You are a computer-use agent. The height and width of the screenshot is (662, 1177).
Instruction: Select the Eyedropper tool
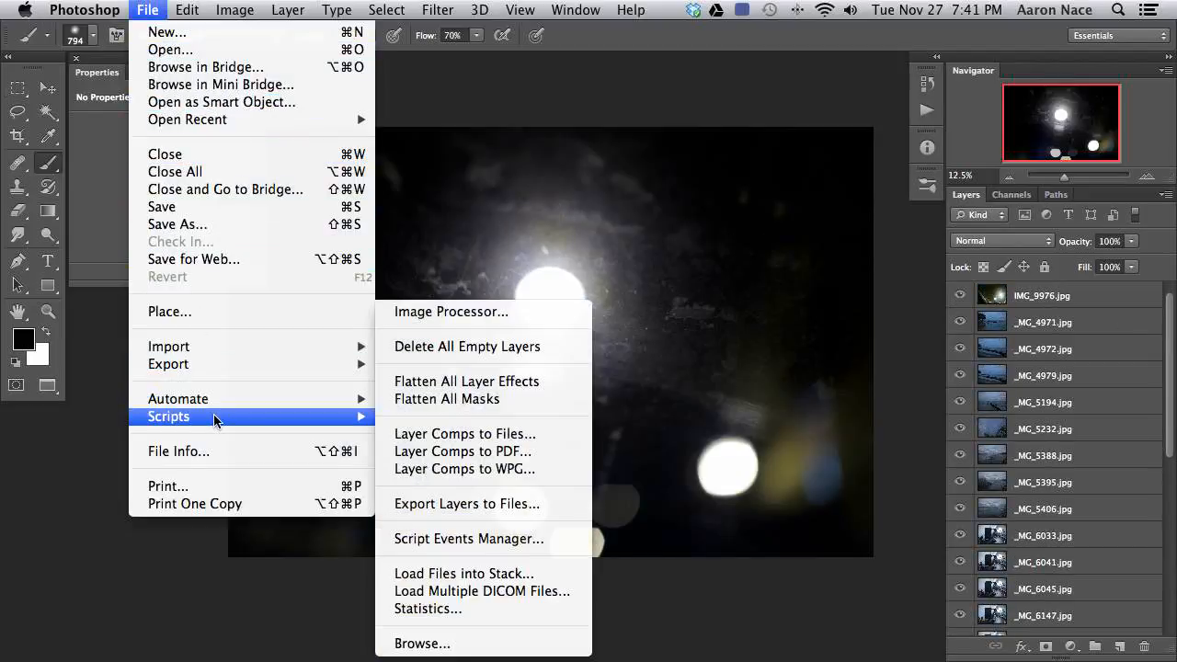tap(48, 137)
